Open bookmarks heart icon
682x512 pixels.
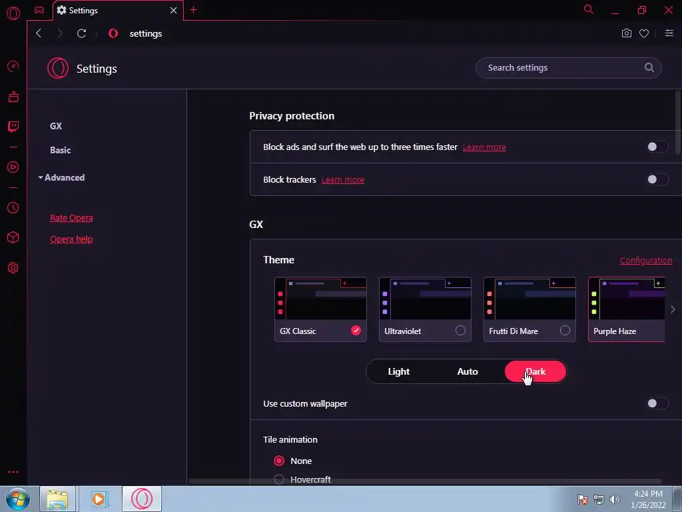click(x=644, y=33)
